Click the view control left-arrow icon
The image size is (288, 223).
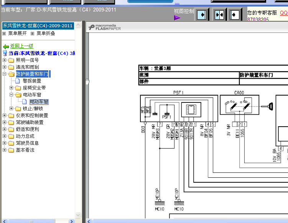point(235,15)
